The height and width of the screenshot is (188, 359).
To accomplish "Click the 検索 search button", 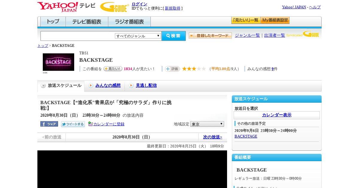I will pos(174,36).
